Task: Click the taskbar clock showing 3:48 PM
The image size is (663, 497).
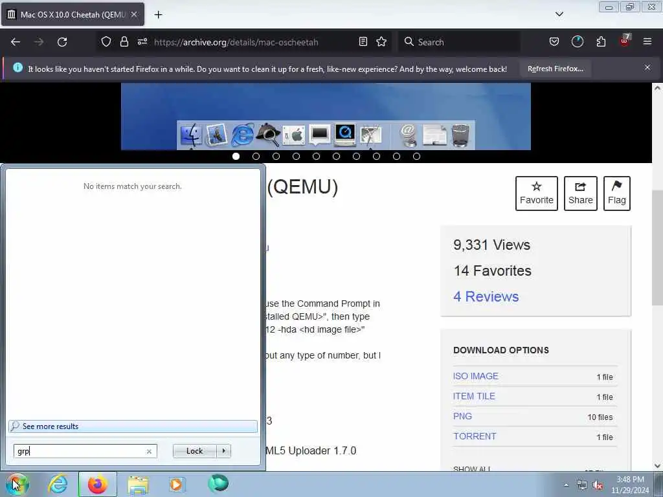Action: (x=630, y=485)
